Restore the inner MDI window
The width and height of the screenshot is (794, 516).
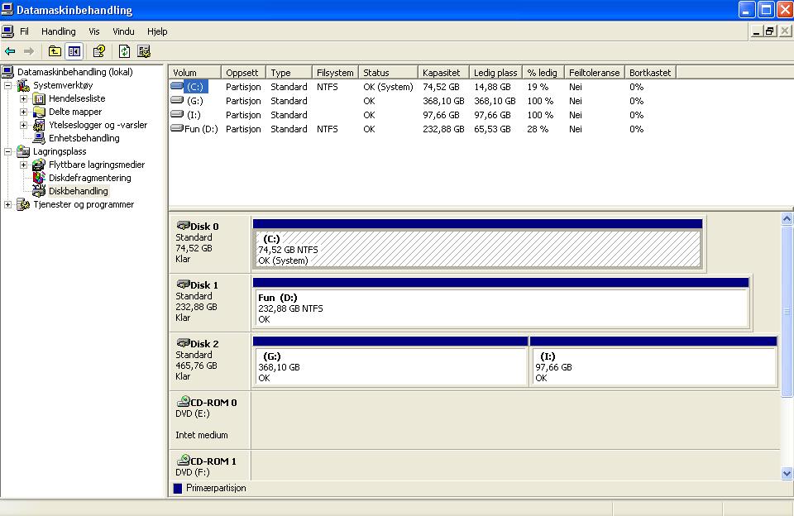click(x=770, y=31)
